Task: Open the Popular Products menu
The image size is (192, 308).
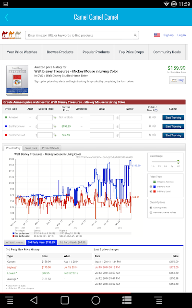Action: tap(96, 52)
